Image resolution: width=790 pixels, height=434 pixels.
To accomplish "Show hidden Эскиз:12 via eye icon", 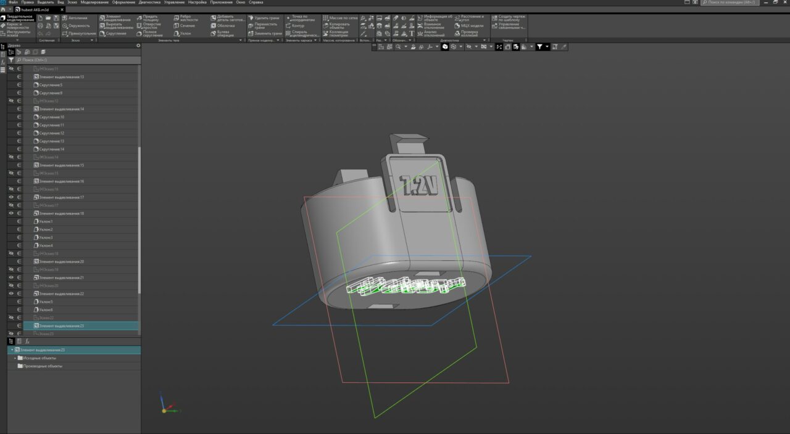I will [11, 100].
